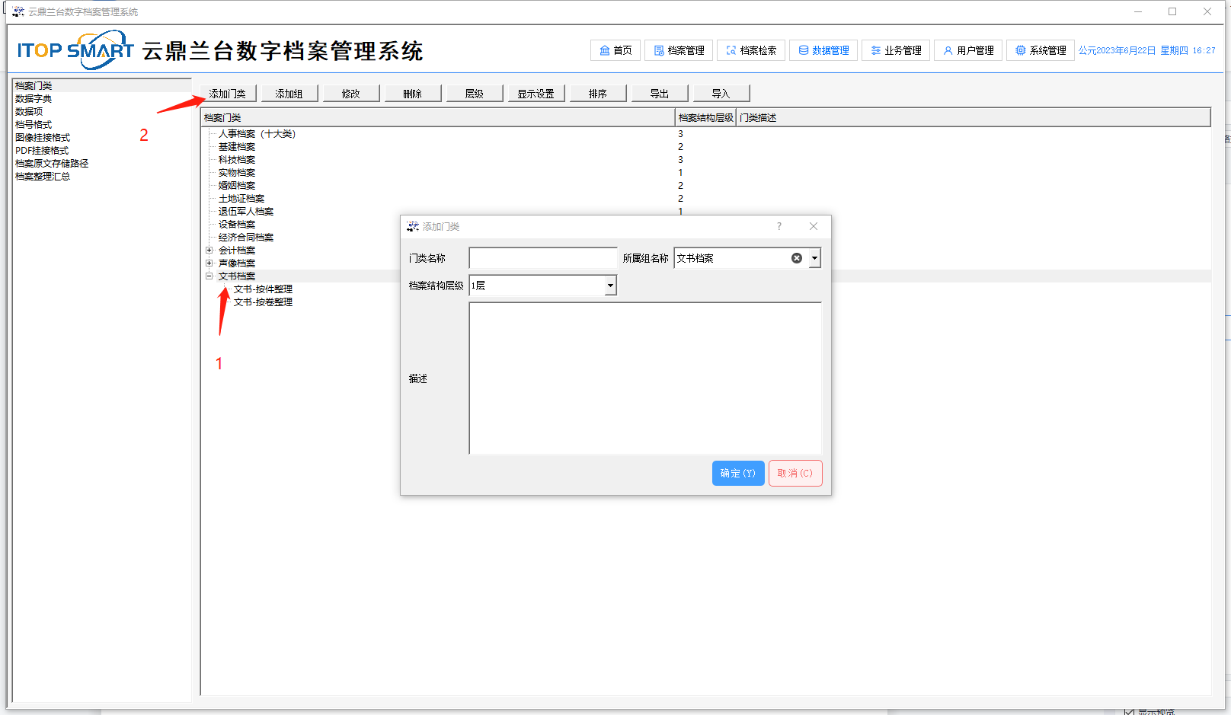Screen dimensions: 1231x715
Task: Collapse the 文书档案 tree node
Action: pyautogui.click(x=209, y=276)
